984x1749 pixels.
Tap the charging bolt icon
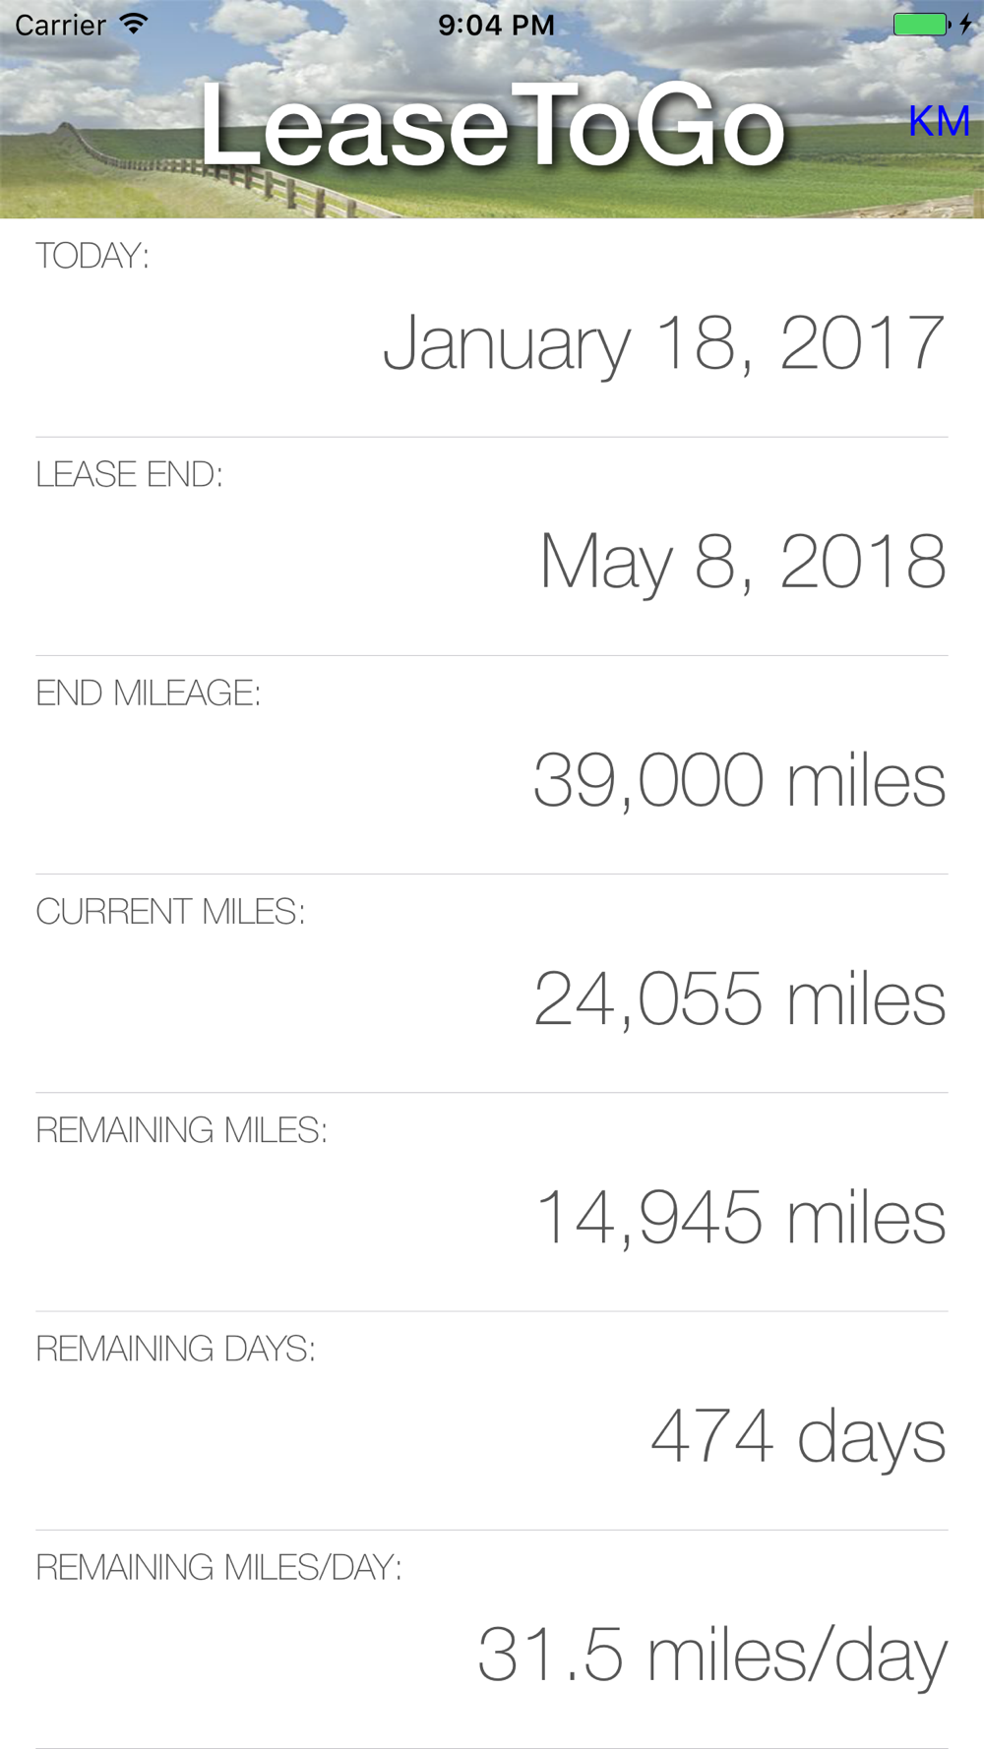point(965,24)
